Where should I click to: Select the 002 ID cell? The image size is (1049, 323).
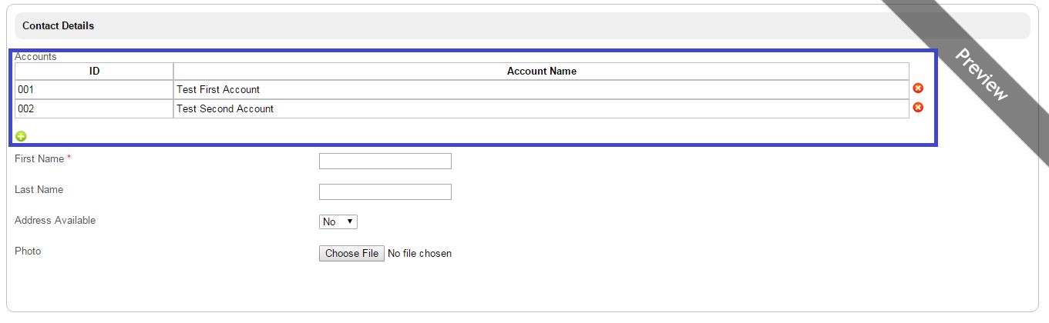pos(94,109)
